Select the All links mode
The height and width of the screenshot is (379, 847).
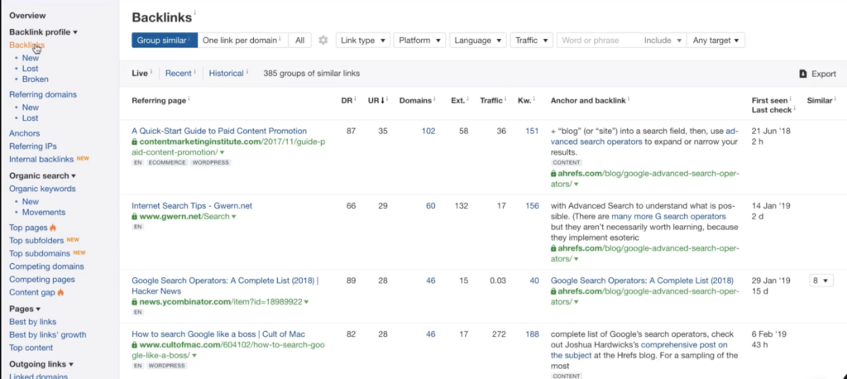299,41
